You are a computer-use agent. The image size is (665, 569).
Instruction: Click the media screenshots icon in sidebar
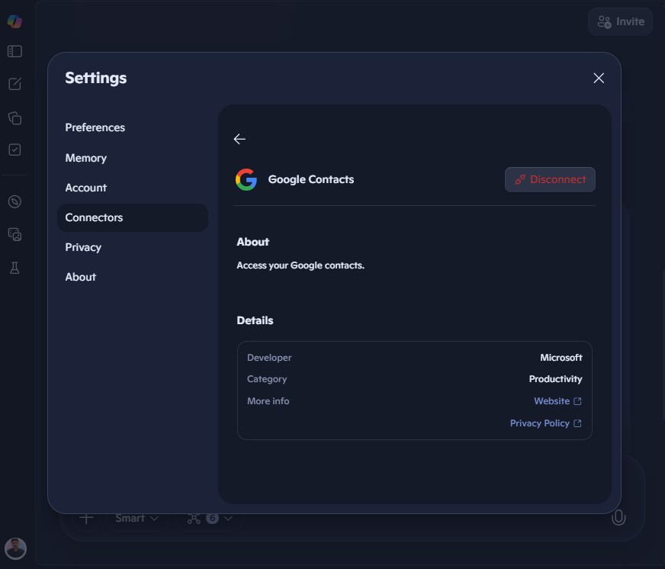point(14,234)
